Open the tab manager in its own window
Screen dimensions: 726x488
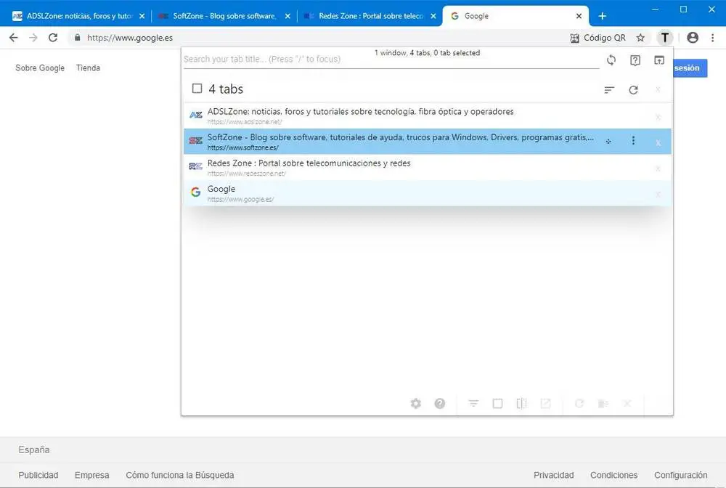click(x=659, y=60)
